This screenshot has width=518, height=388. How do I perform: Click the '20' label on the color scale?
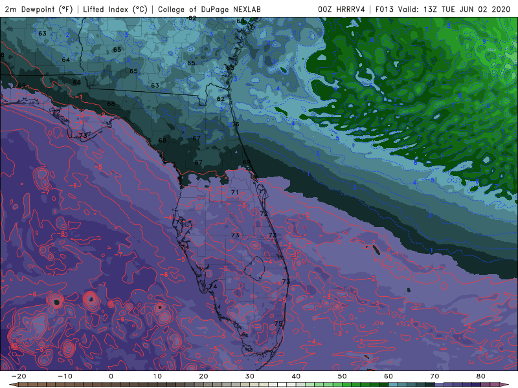(x=203, y=376)
